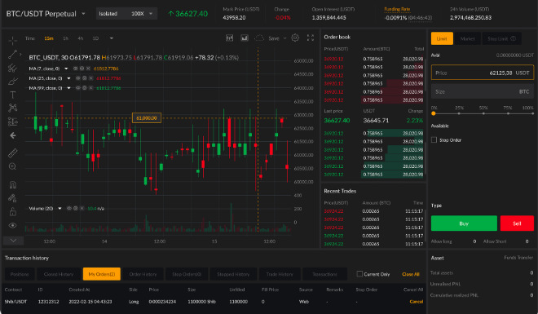Image resolution: width=538 pixels, height=314 pixels.
Task: Click the order size slider handle
Action: pyautogui.click(x=434, y=113)
